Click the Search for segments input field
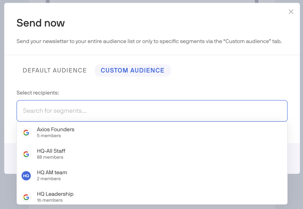The image size is (303, 209). pos(152,111)
